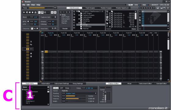Switch to the Mixer tab
Screen dimensions: 171x110
pos(129,83)
